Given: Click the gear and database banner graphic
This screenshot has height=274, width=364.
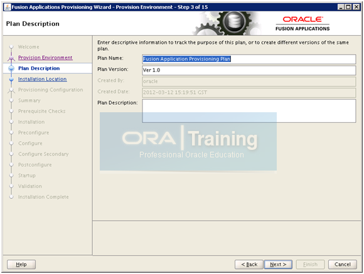Looking at the screenshot, I should [227, 23].
